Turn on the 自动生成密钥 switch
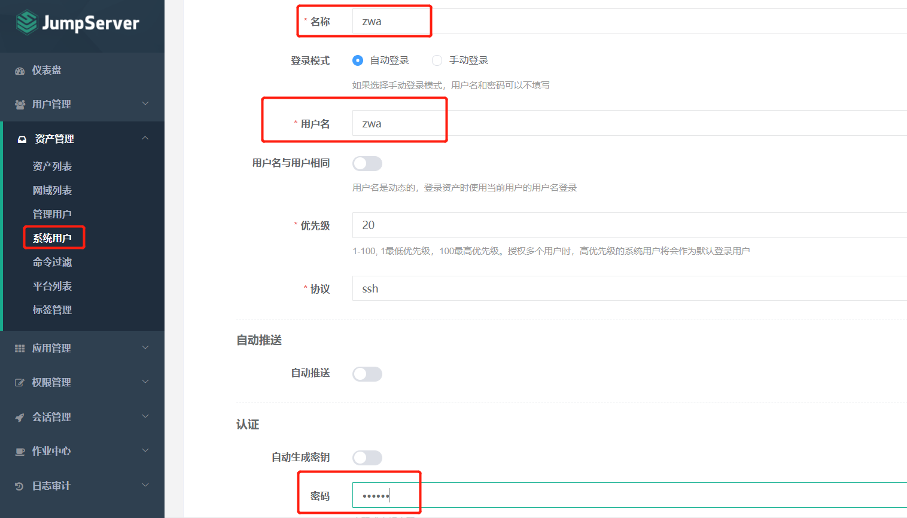907x518 pixels. pos(367,458)
